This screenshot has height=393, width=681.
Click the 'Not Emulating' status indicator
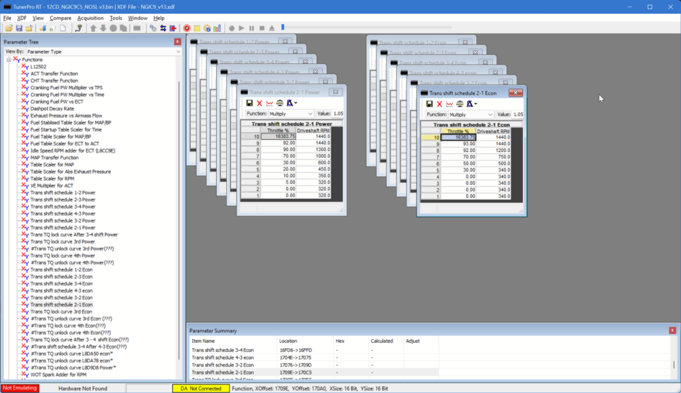coord(20,388)
